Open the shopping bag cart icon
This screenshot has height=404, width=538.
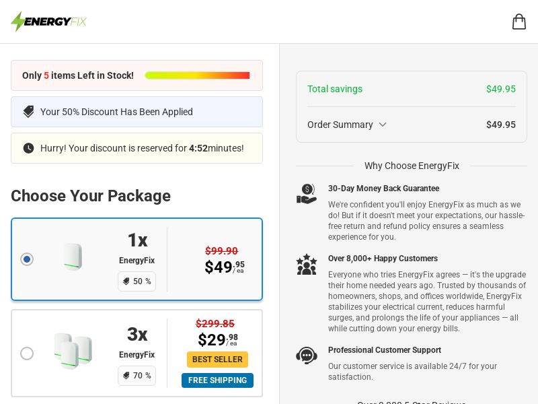518,22
